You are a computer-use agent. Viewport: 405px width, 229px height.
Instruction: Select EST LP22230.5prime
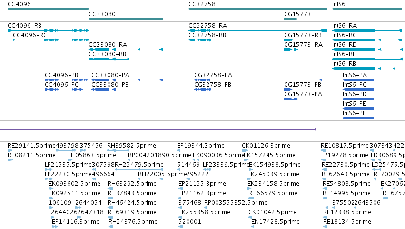pos(49,179)
